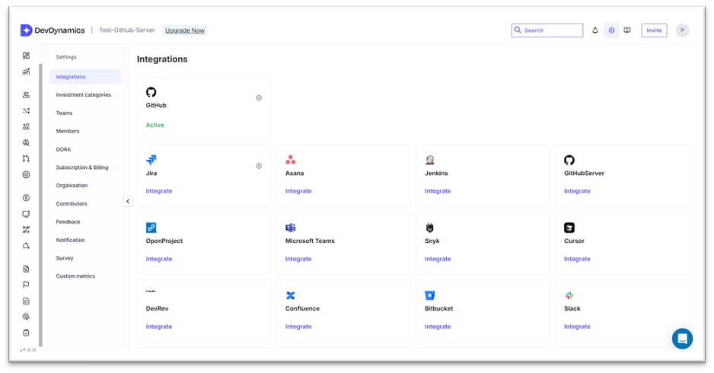Screen dimensions: 714x373
Task: Open the pull request icon in sidebar
Action: click(x=26, y=158)
